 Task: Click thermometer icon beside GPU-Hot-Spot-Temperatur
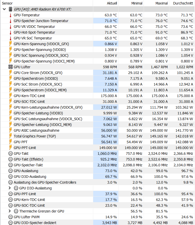[10, 32]
